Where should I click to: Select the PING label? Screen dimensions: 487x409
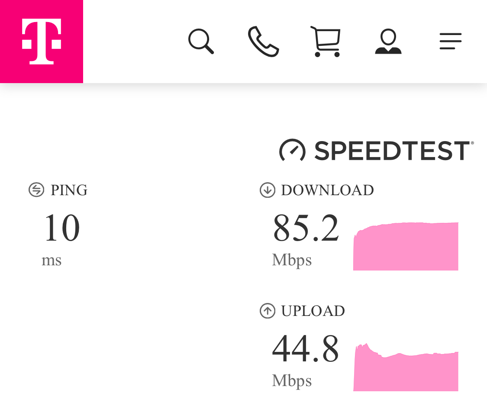[69, 190]
